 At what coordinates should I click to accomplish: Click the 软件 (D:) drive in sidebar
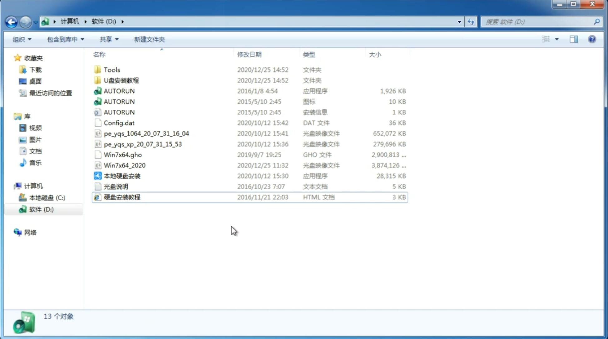tap(41, 209)
